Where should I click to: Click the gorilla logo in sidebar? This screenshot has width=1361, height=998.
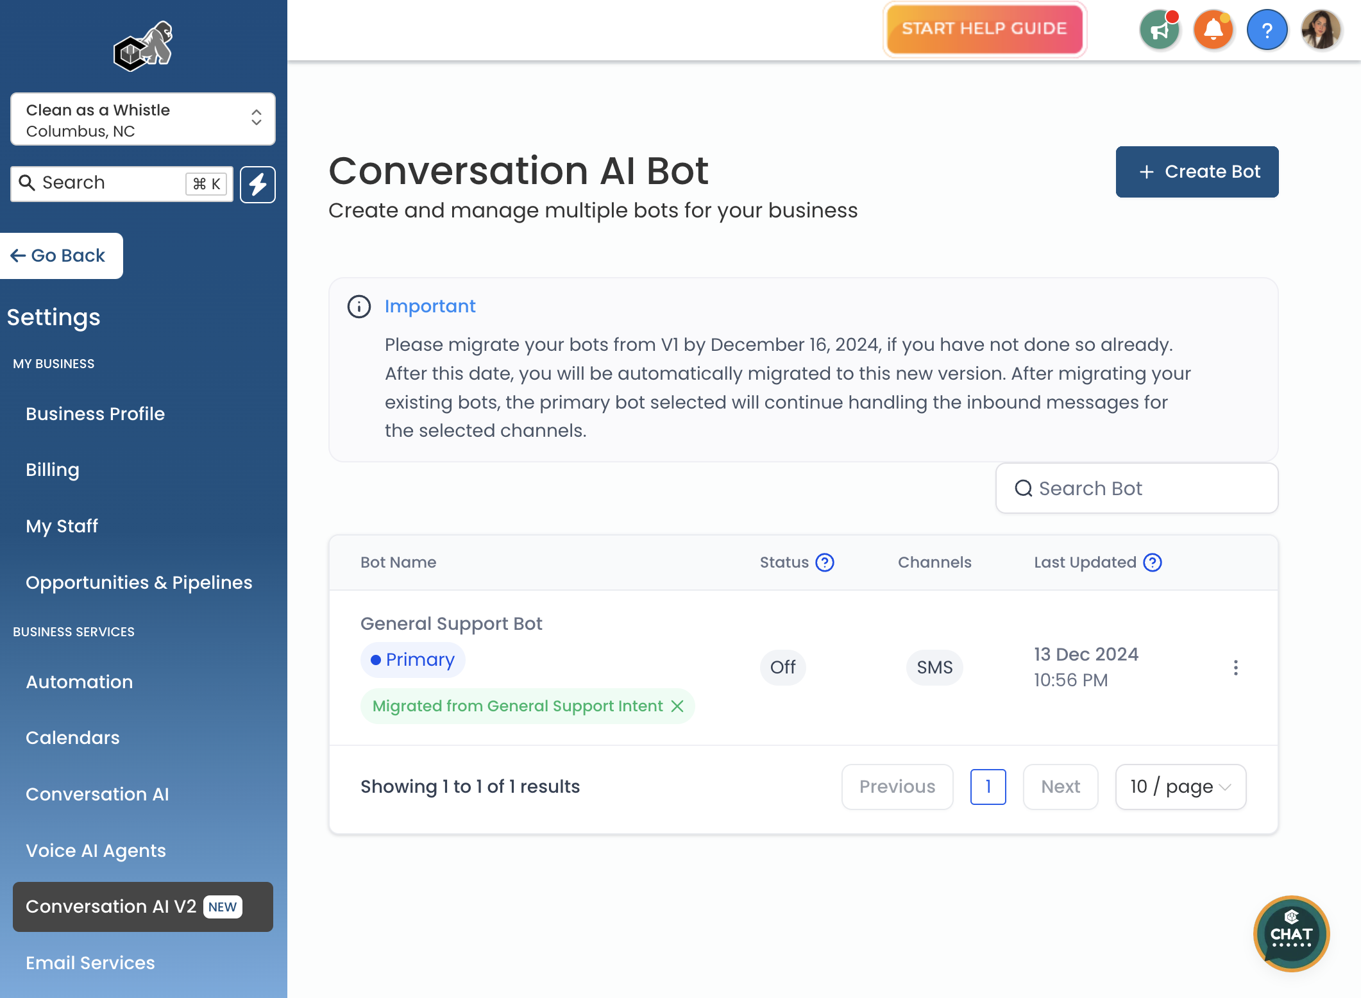click(x=143, y=46)
